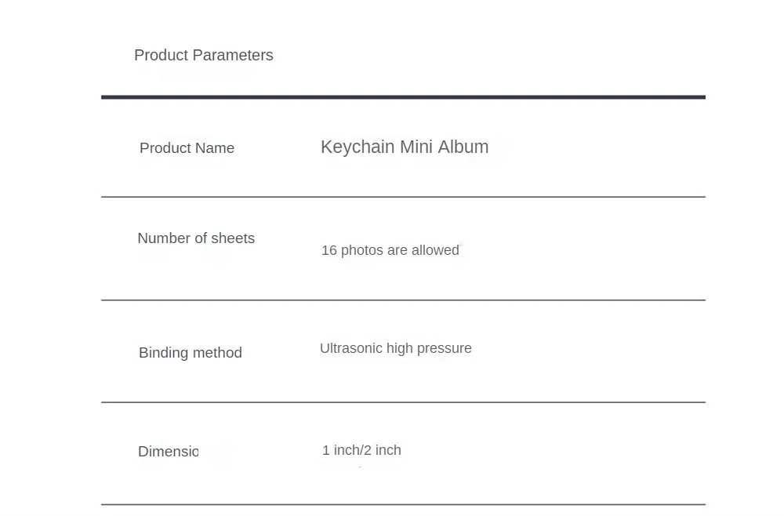Select the Number of sheets label
784x516 pixels.
tap(196, 238)
